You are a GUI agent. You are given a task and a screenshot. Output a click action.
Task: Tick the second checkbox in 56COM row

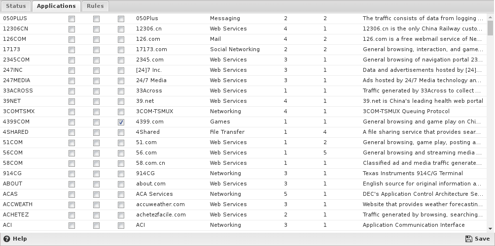[x=96, y=153]
